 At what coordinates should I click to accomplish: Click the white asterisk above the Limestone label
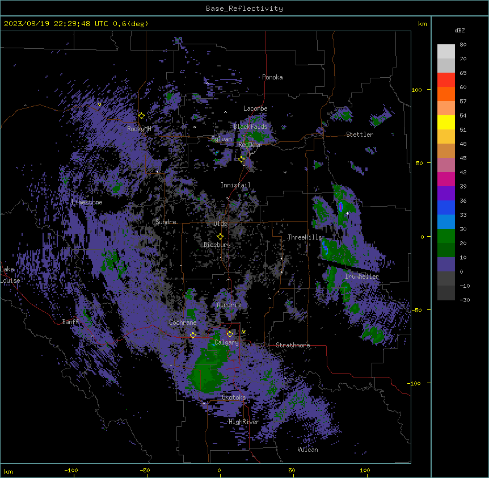click(x=87, y=196)
